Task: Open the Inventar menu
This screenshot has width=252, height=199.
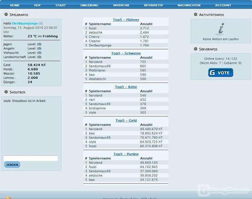Action: tap(121, 5)
